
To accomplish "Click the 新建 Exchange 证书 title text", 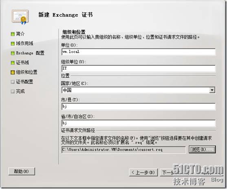I will point(66,15).
